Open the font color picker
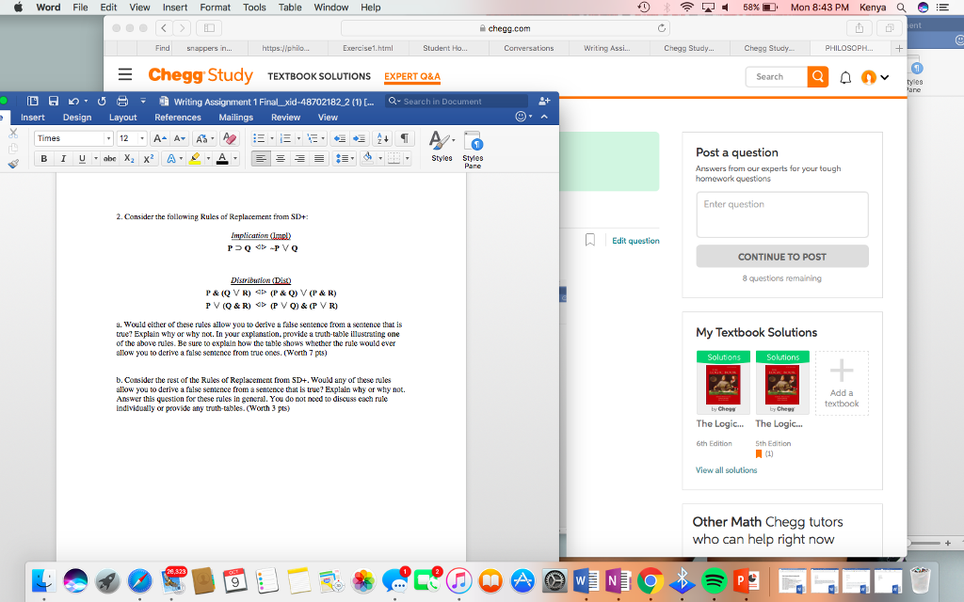Image resolution: width=964 pixels, height=602 pixels. tap(222, 157)
